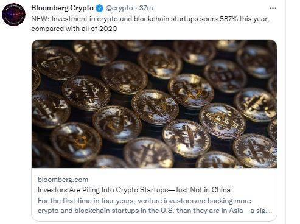Open 'Investors Are Piling Into Crypto Startups' headline

point(134,190)
